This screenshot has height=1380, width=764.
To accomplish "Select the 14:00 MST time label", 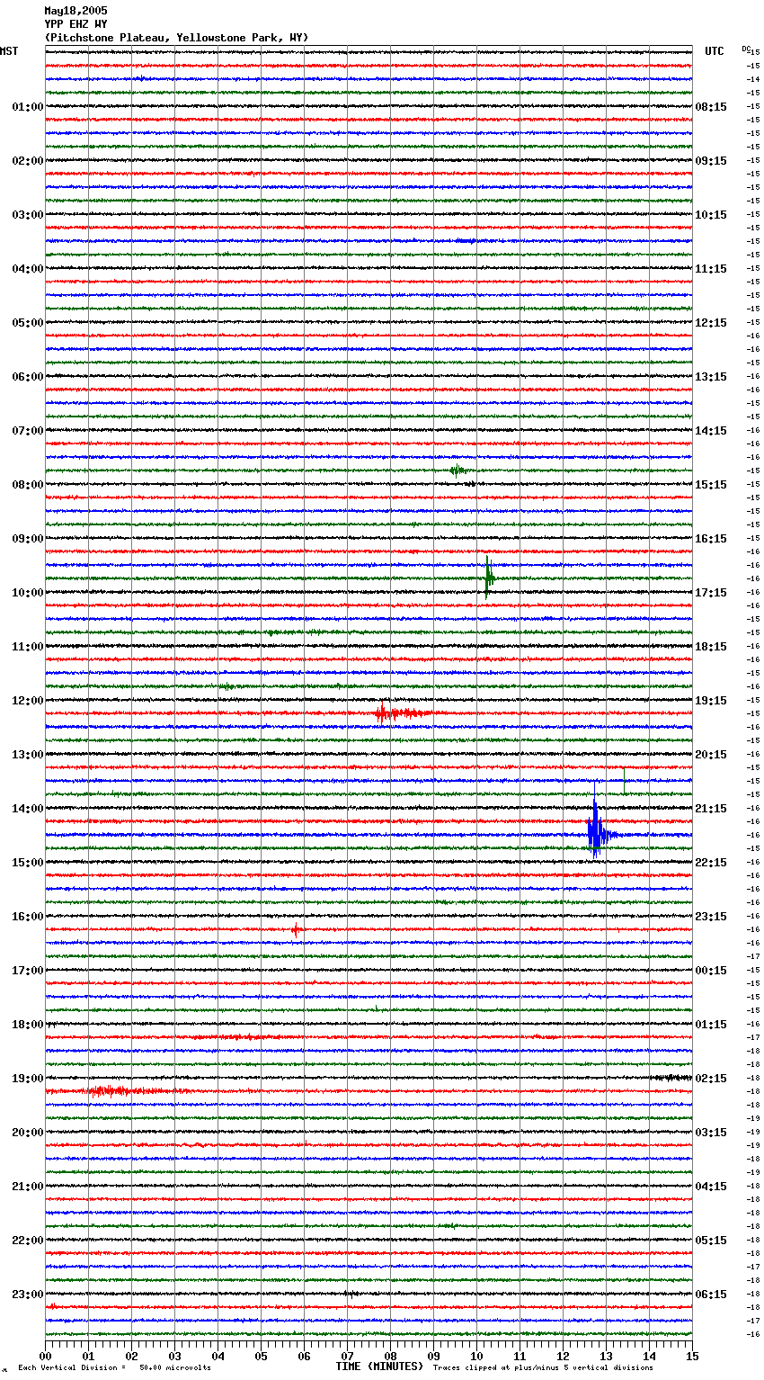I will [x=27, y=809].
